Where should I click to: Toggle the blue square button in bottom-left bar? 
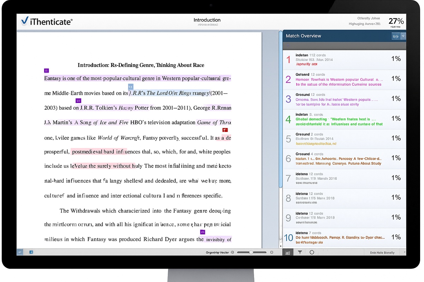click(31, 252)
